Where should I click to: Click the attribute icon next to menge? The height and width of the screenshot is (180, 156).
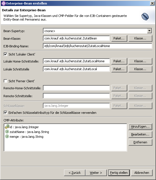pos(7,136)
